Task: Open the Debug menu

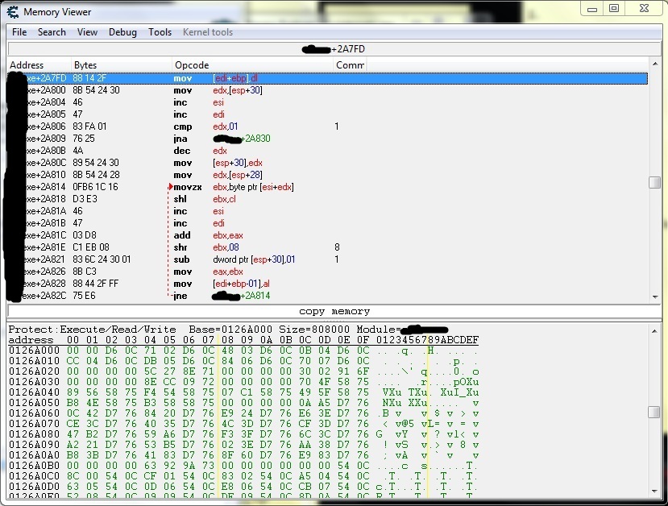Action: 122,32
